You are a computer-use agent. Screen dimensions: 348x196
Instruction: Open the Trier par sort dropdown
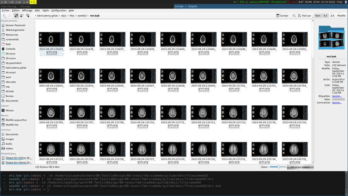coord(304,16)
